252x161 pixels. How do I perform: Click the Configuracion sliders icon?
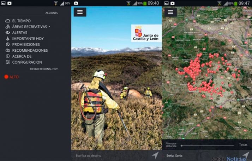click(x=8, y=62)
